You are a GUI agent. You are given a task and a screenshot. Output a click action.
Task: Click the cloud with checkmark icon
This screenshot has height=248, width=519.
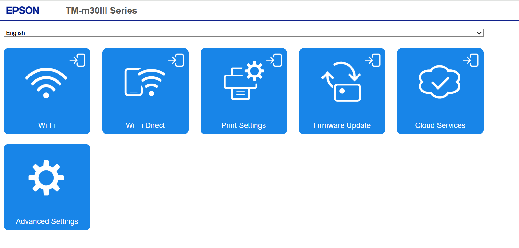[440, 82]
